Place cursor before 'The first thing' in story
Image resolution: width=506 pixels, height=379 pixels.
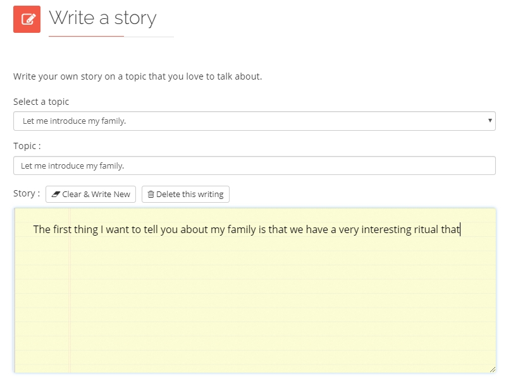tap(34, 229)
